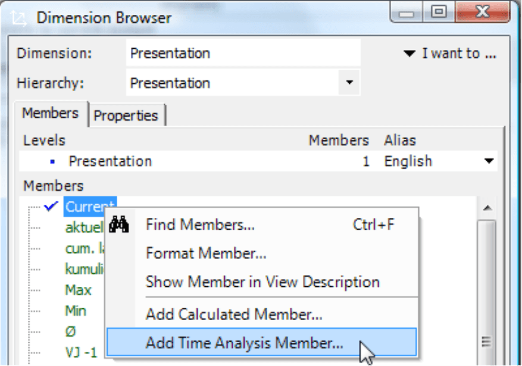Select the VJ -1 member
522x366 pixels.
click(x=81, y=352)
